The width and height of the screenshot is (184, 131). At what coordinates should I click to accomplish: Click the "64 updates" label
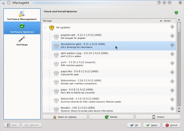coord(63,28)
